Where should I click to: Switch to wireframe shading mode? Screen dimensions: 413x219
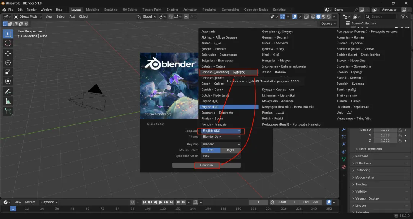click(313, 16)
